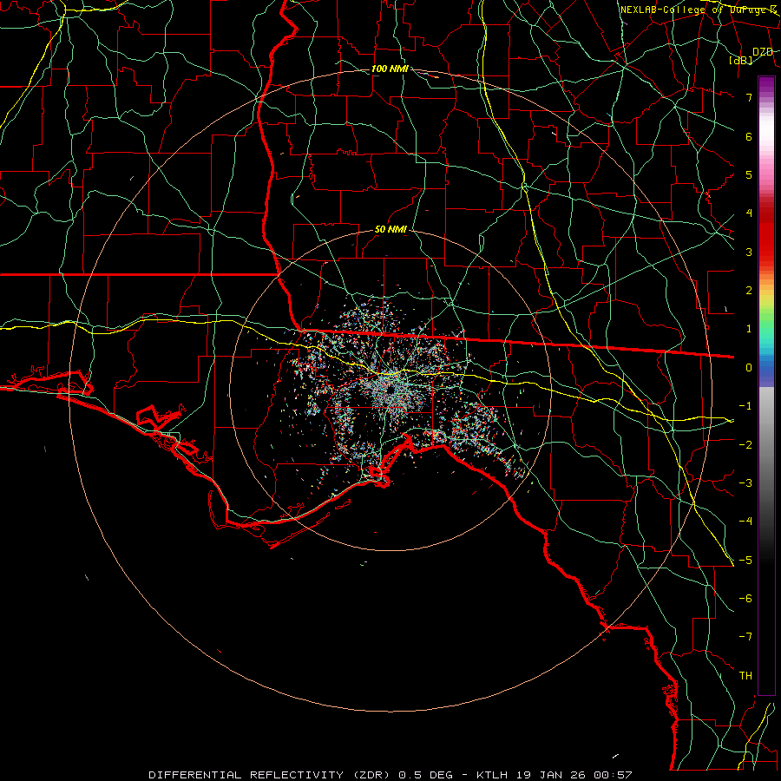Click the 0.5 DEG elevation label
781x781 pixels.
425,775
